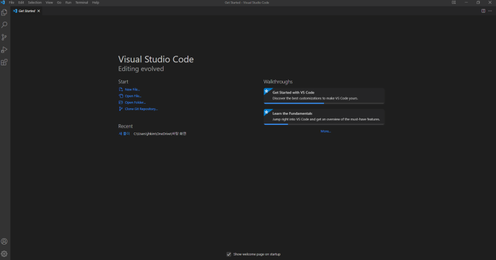Click the Open Folder icon under Start
This screenshot has height=260, width=496.
click(x=121, y=102)
